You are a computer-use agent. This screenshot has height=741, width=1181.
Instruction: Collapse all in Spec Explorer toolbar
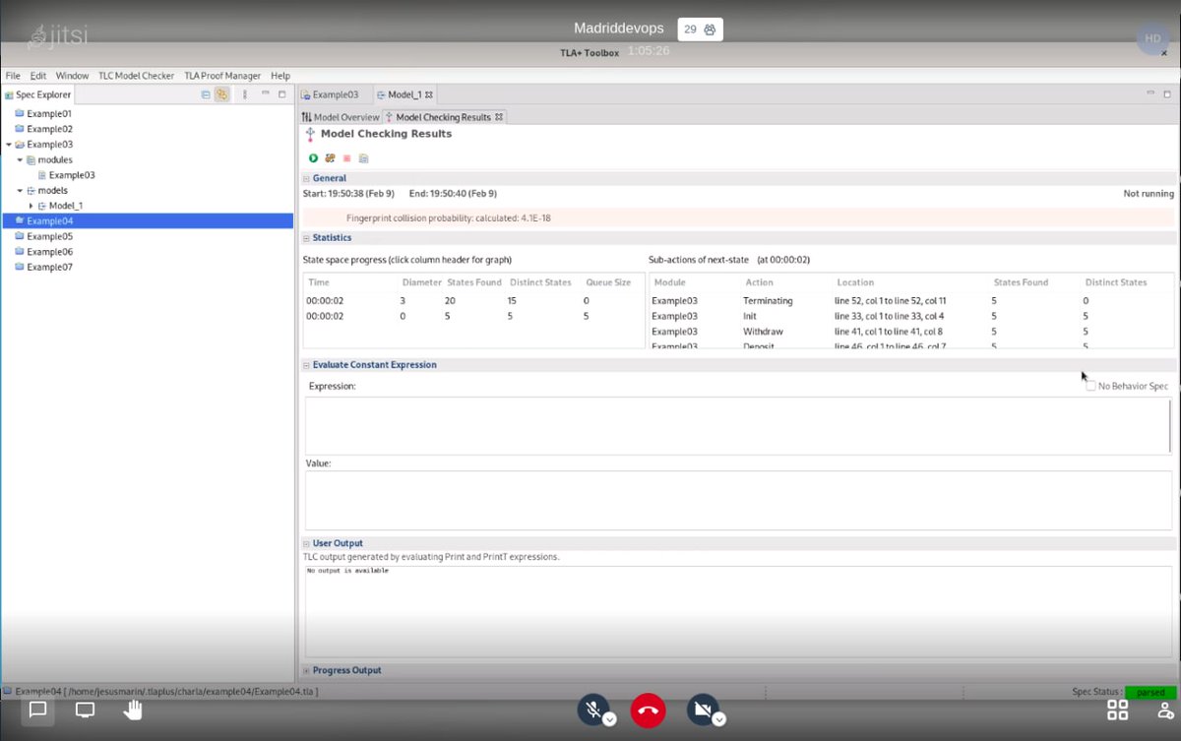tap(206, 94)
